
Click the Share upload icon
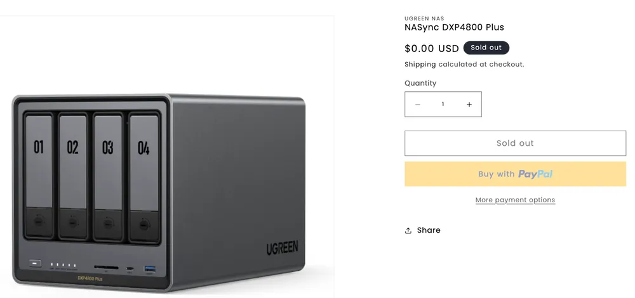point(408,230)
